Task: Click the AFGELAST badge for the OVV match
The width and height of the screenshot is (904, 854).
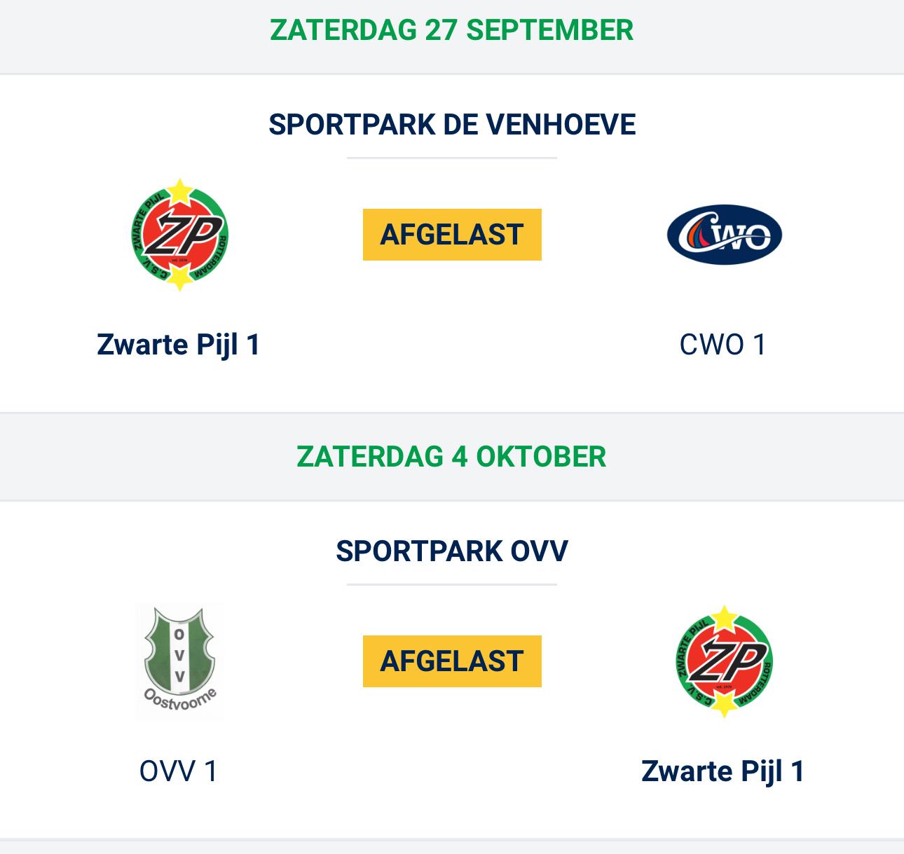Action: (452, 661)
